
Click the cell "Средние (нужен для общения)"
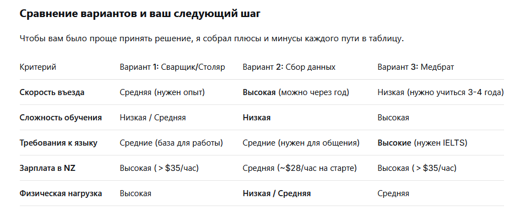click(301, 143)
